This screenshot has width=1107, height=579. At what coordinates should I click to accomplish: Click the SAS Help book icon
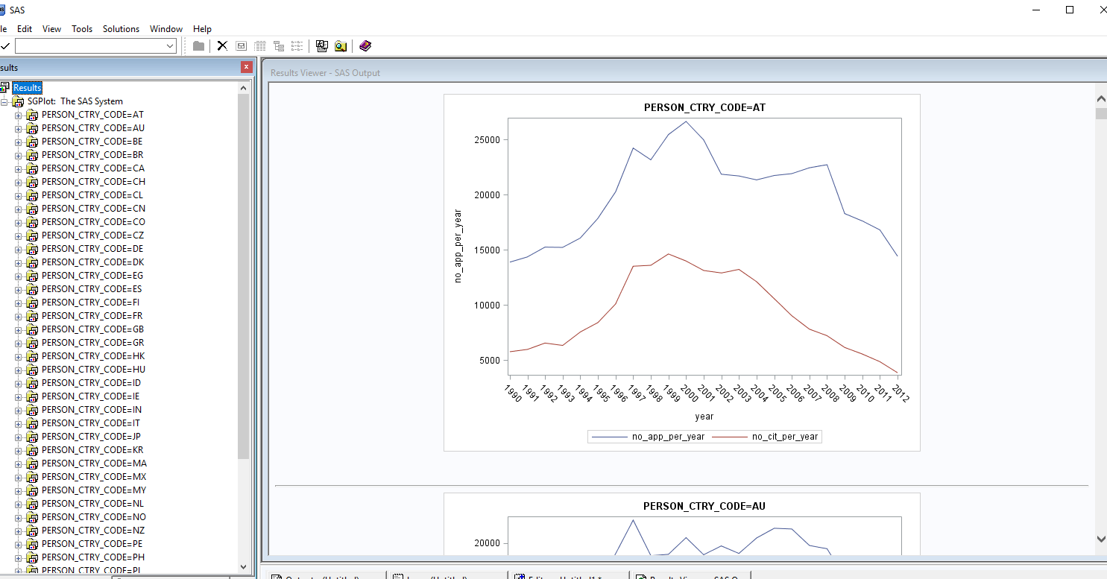click(x=365, y=46)
